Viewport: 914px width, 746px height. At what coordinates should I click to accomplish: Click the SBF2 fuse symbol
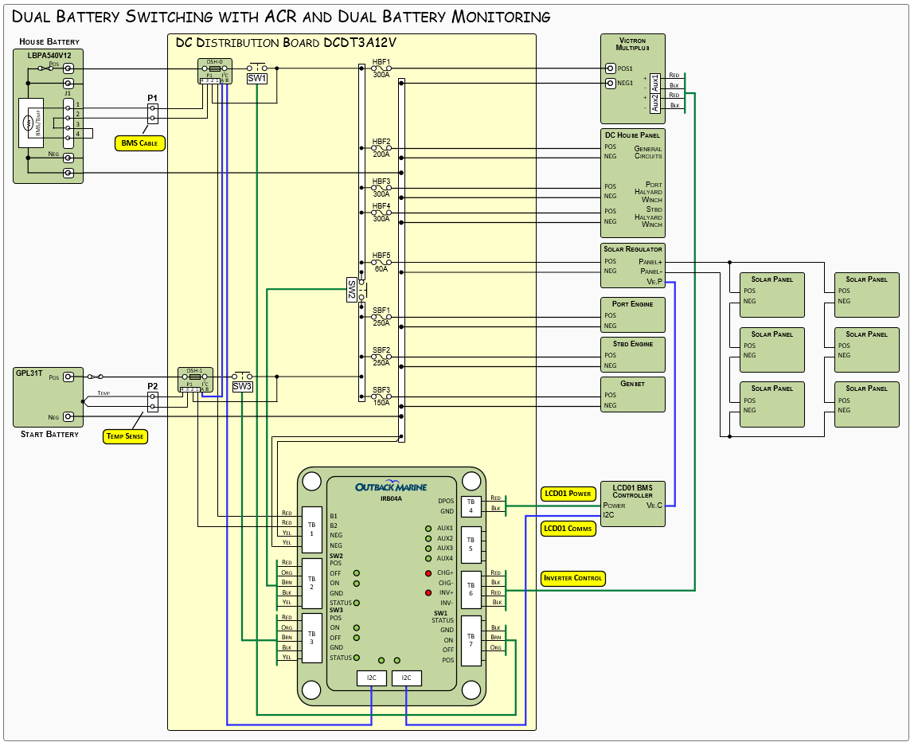point(381,357)
